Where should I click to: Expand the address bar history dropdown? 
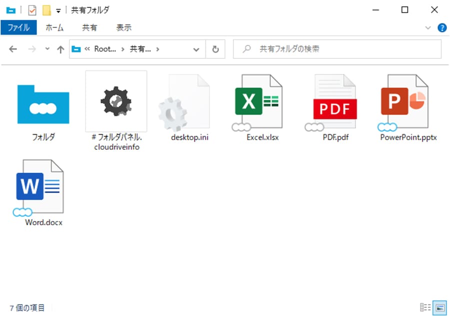196,49
